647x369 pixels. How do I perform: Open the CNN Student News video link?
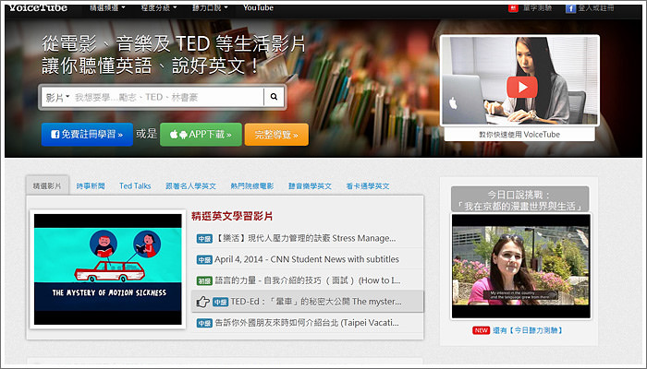[307, 259]
